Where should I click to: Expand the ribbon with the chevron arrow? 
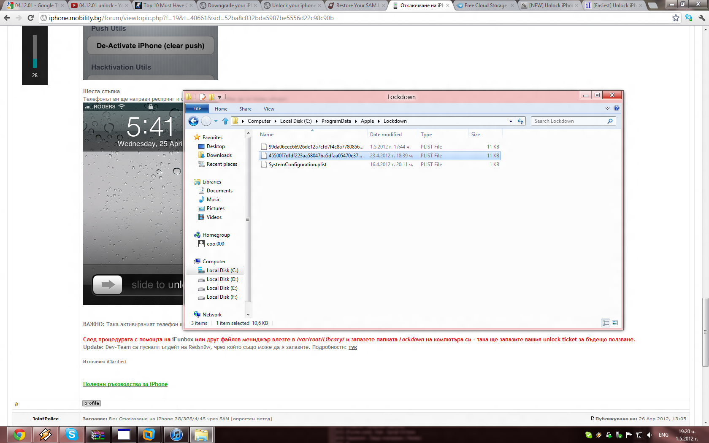coord(607,108)
